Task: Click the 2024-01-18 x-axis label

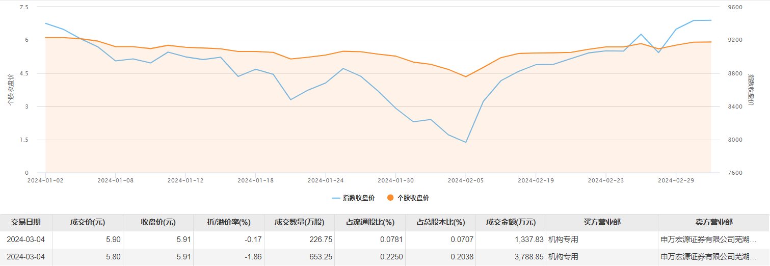Action: click(255, 180)
